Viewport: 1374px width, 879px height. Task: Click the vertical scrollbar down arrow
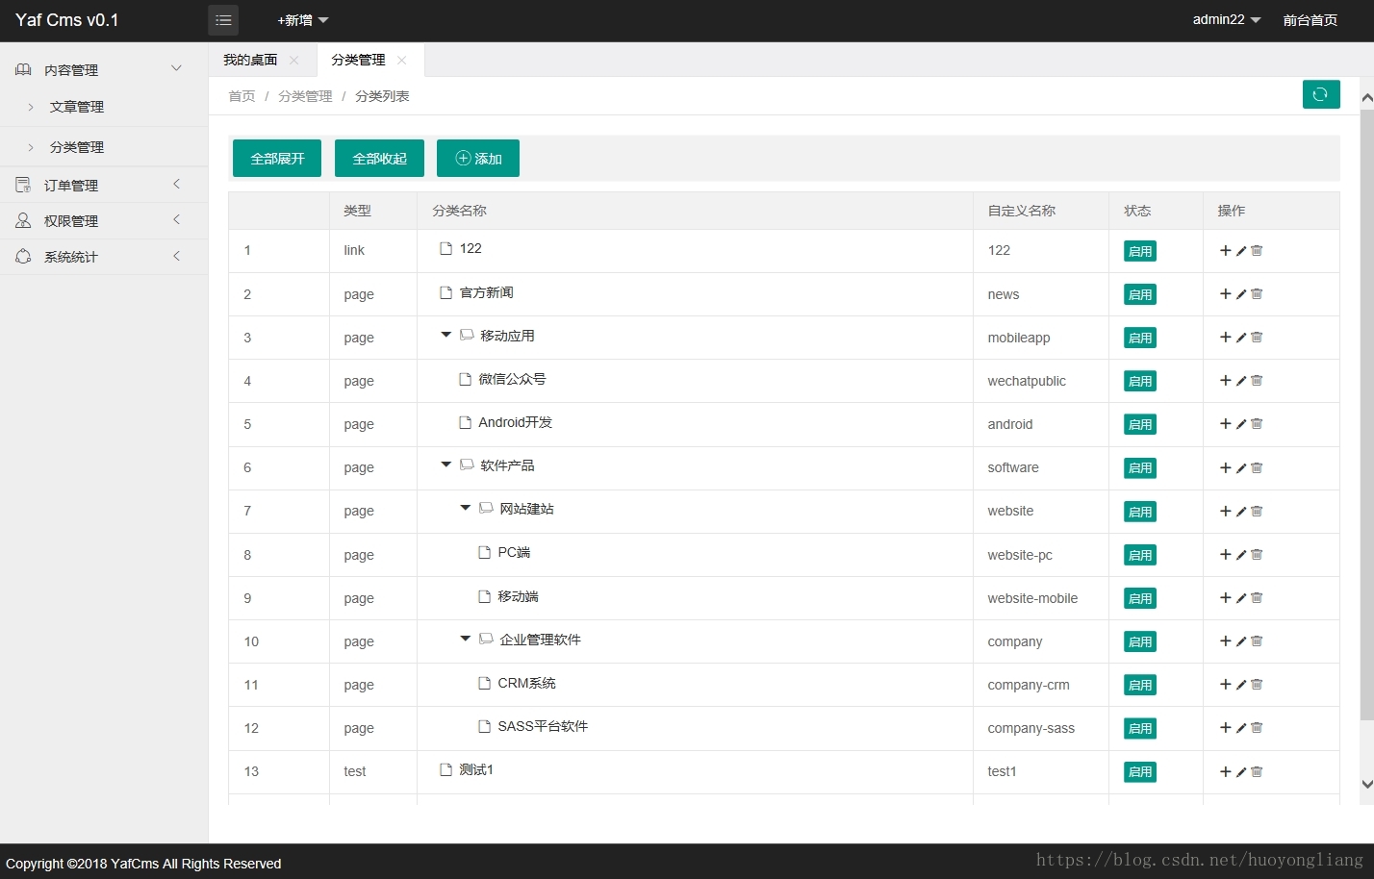(x=1367, y=784)
